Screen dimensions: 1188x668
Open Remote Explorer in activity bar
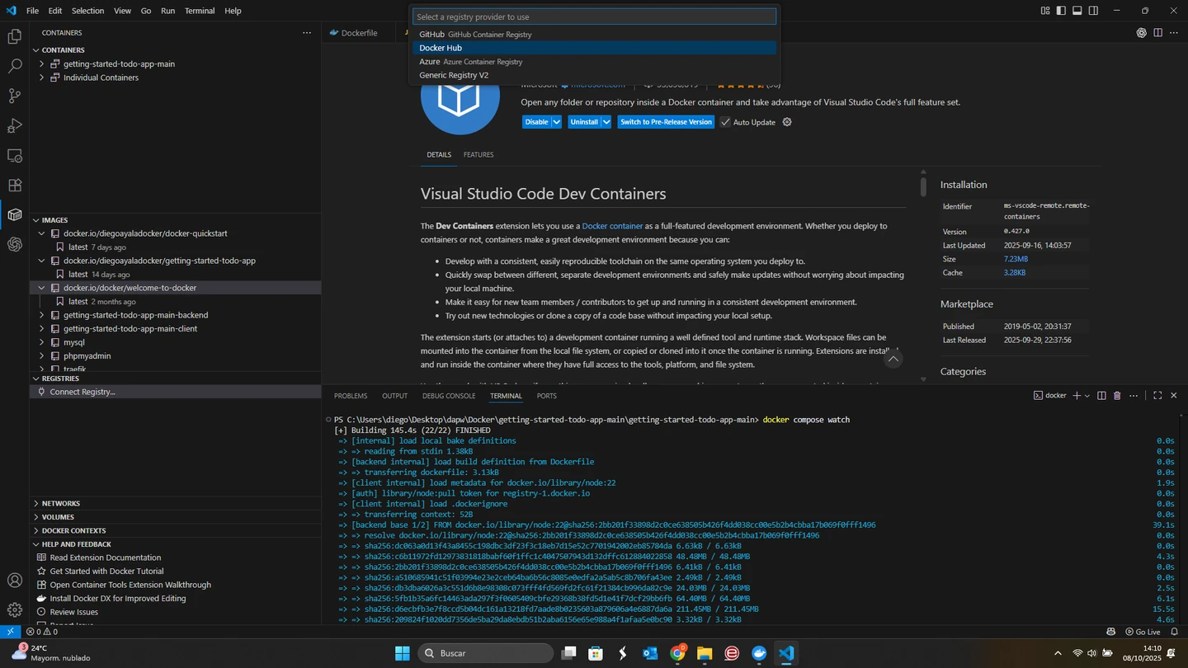click(14, 155)
